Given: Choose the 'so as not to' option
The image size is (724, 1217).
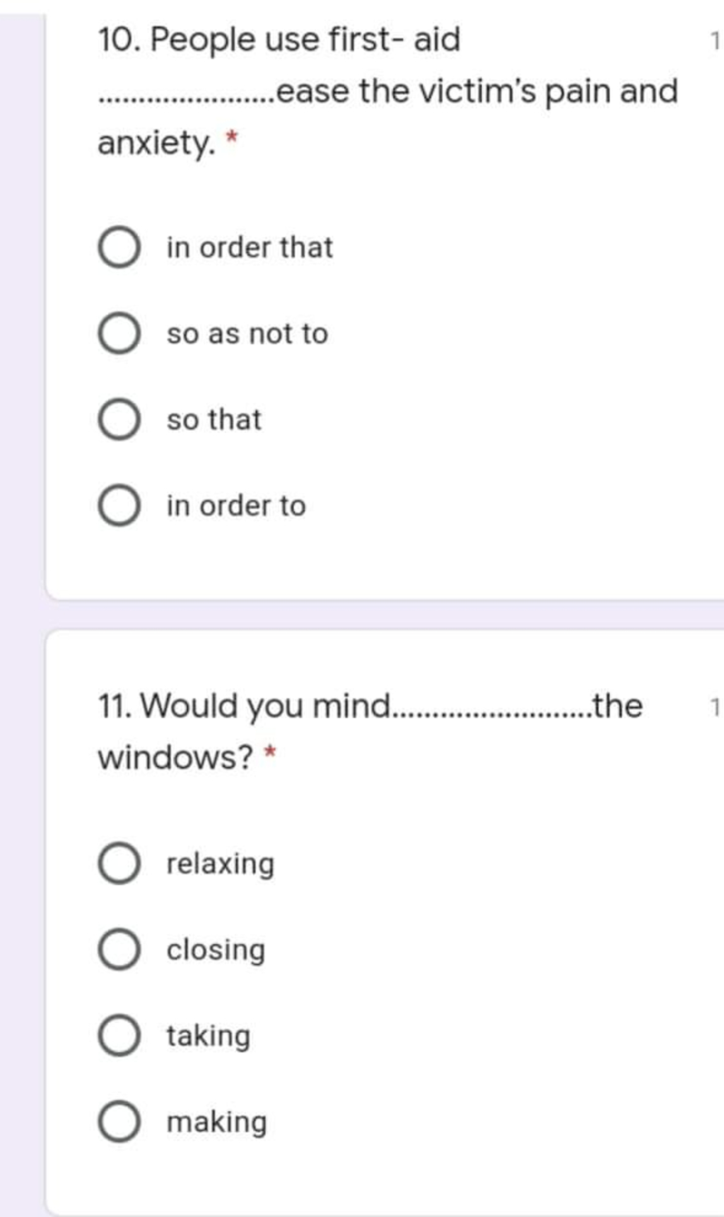Looking at the screenshot, I should pyautogui.click(x=119, y=334).
